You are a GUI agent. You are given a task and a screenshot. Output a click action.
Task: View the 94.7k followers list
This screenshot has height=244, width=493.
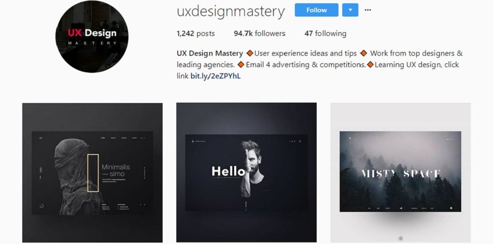pyautogui.click(x=260, y=34)
